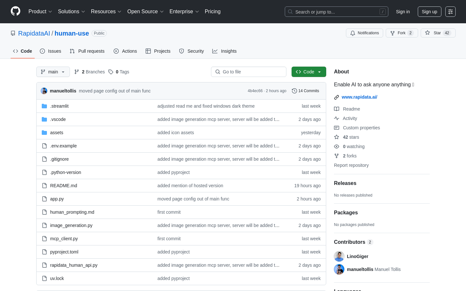466x291 pixels.
Task: Click the file icon beside app.py
Action: point(44,199)
